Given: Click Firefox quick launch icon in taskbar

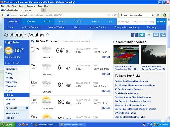Looking at the screenshot, I should click(x=23, y=125).
